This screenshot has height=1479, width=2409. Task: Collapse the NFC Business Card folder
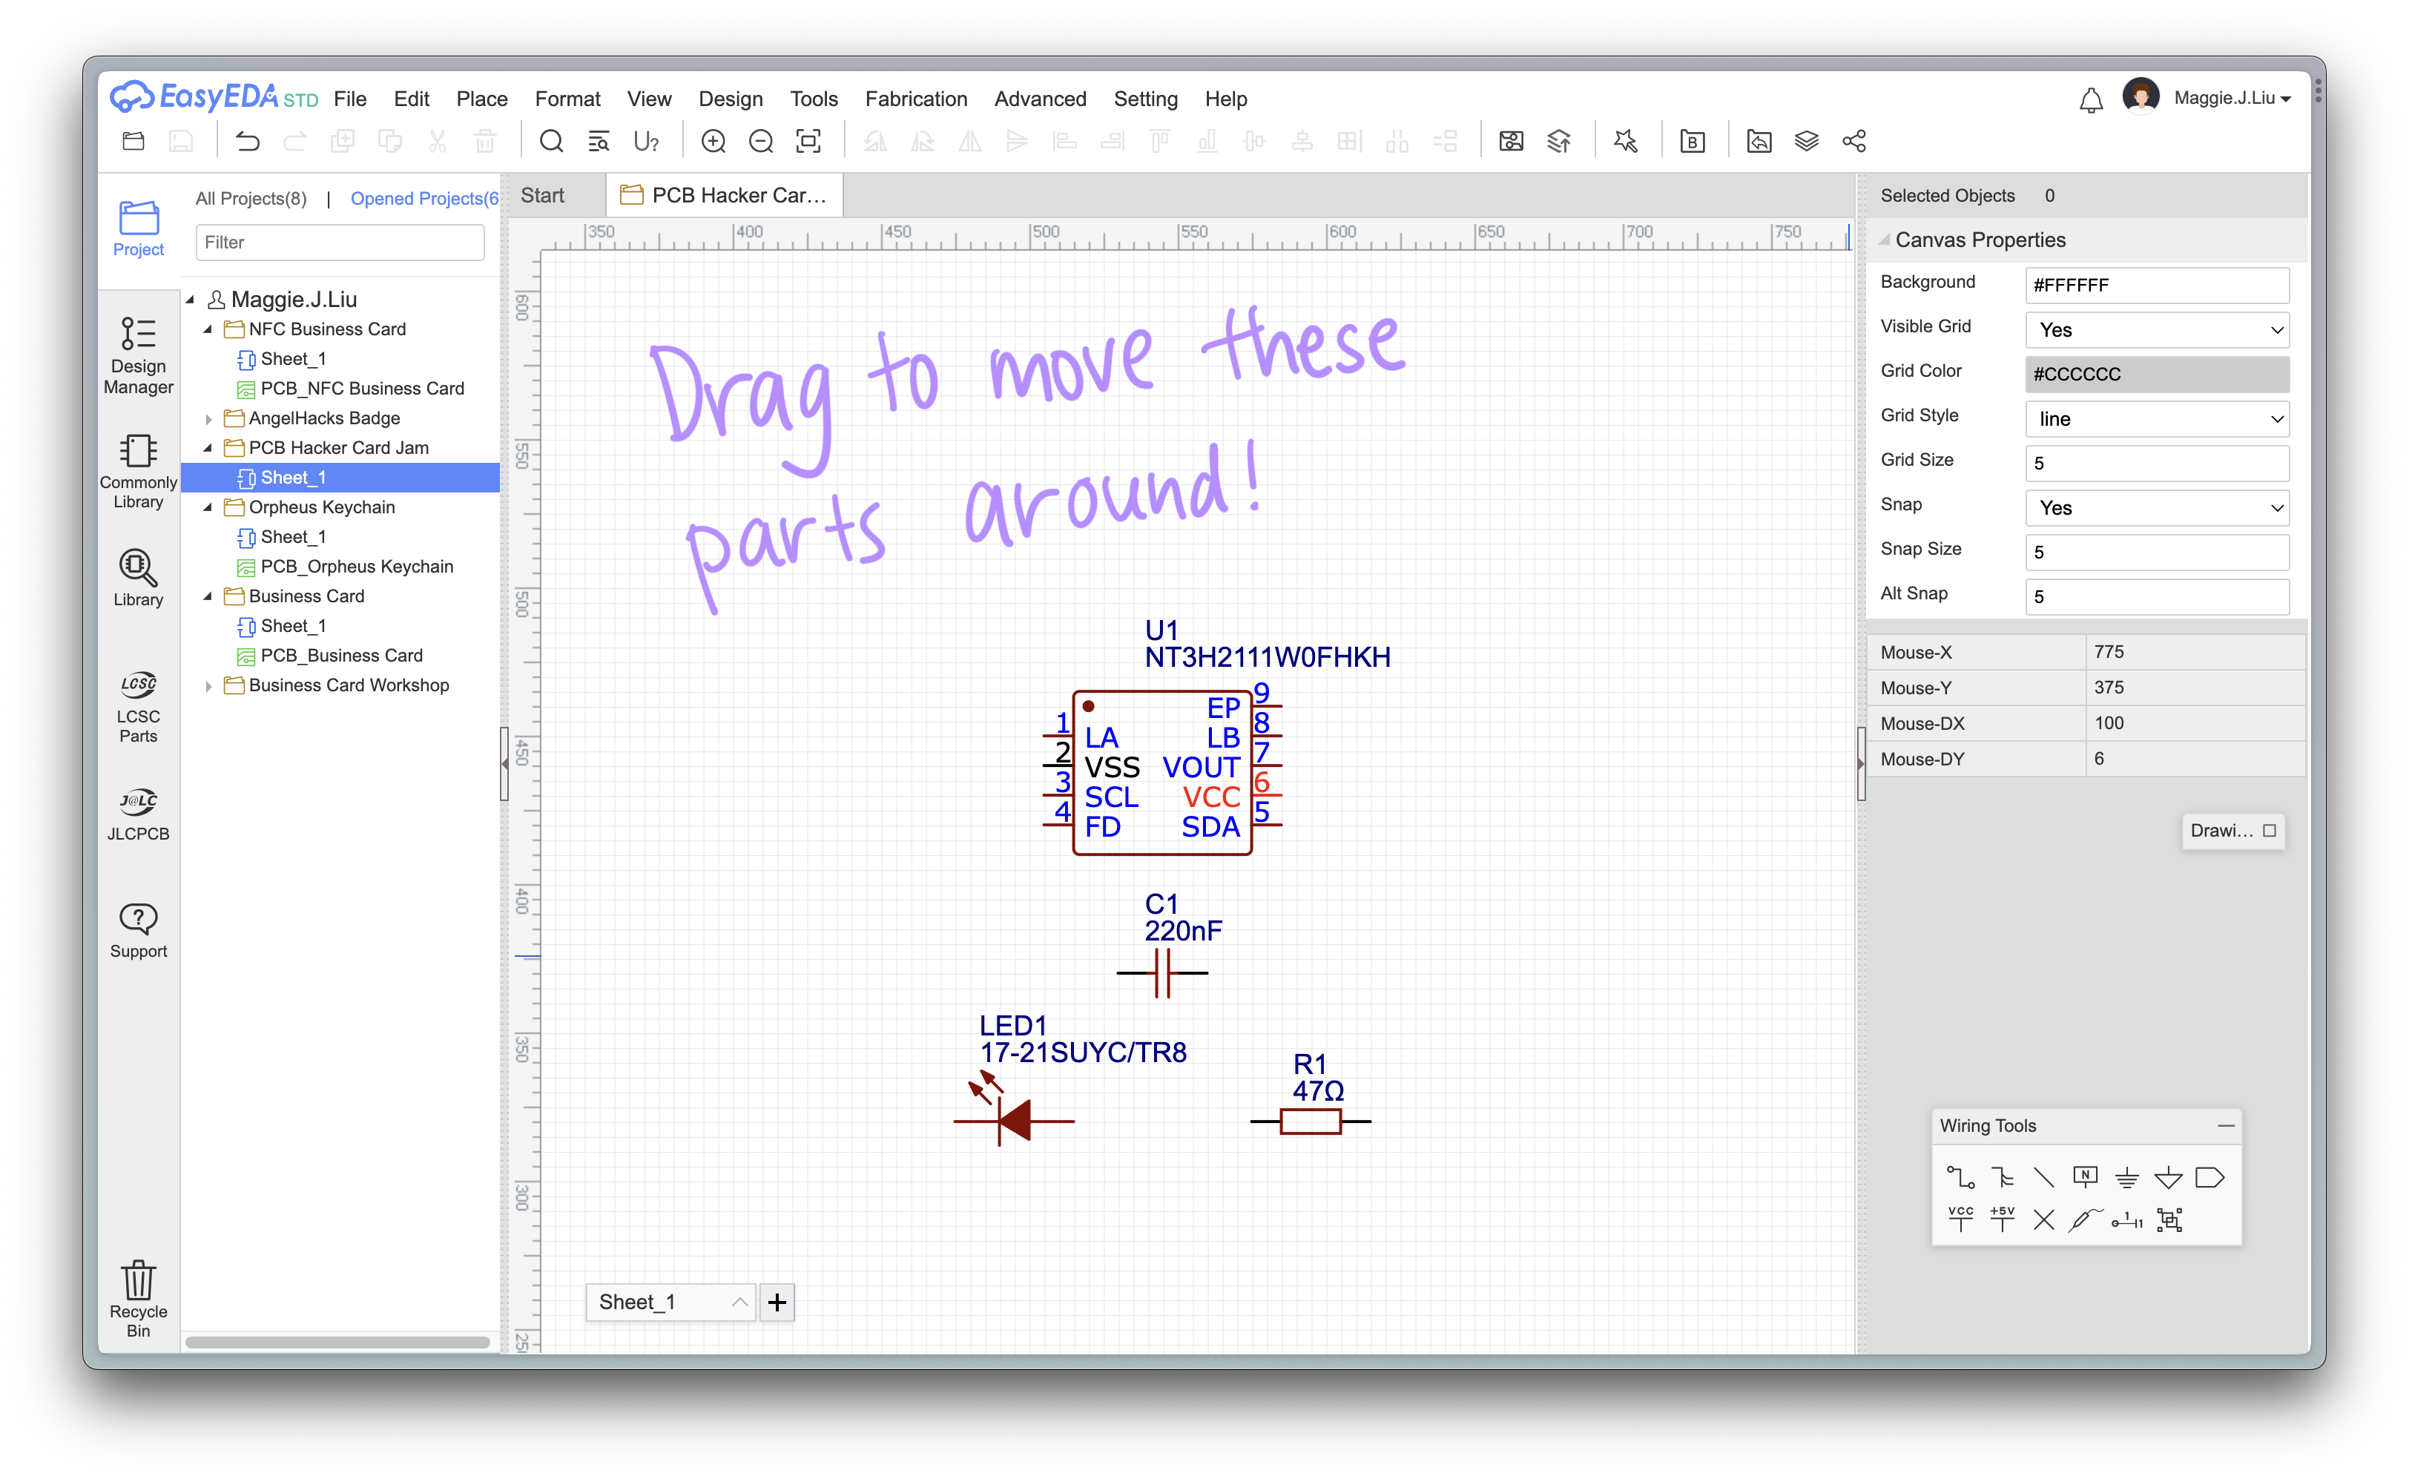(208, 329)
